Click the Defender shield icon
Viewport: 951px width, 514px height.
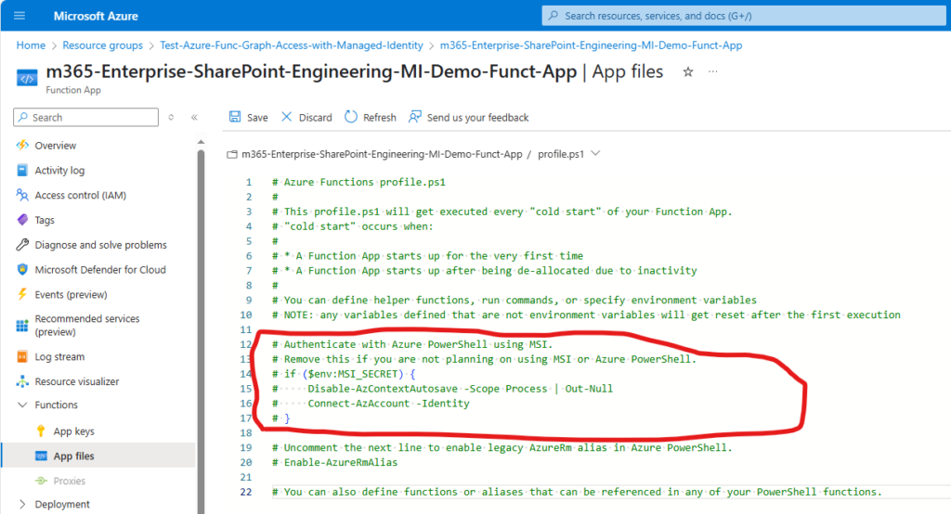(x=22, y=270)
